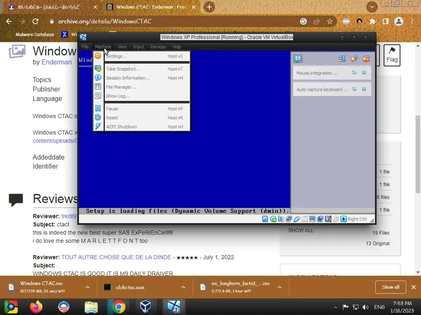Dismiss the Auto capture keyboard notification
The width and height of the screenshot is (421, 315).
pos(364,89)
